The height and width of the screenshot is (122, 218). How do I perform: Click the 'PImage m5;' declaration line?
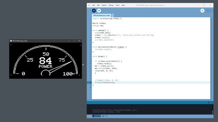[x=98, y=26]
